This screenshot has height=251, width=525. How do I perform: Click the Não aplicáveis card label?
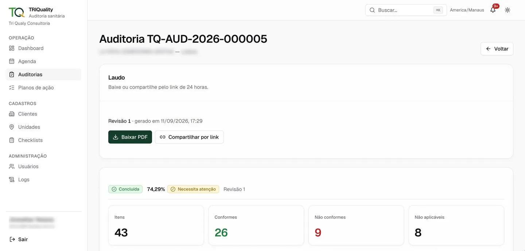pyautogui.click(x=429, y=217)
